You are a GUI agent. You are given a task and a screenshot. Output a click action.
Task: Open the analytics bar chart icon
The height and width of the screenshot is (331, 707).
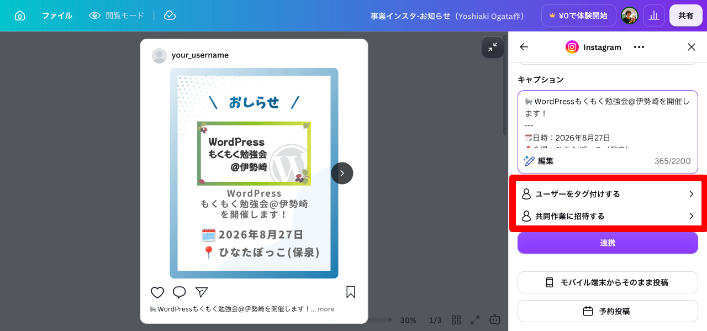pos(654,15)
